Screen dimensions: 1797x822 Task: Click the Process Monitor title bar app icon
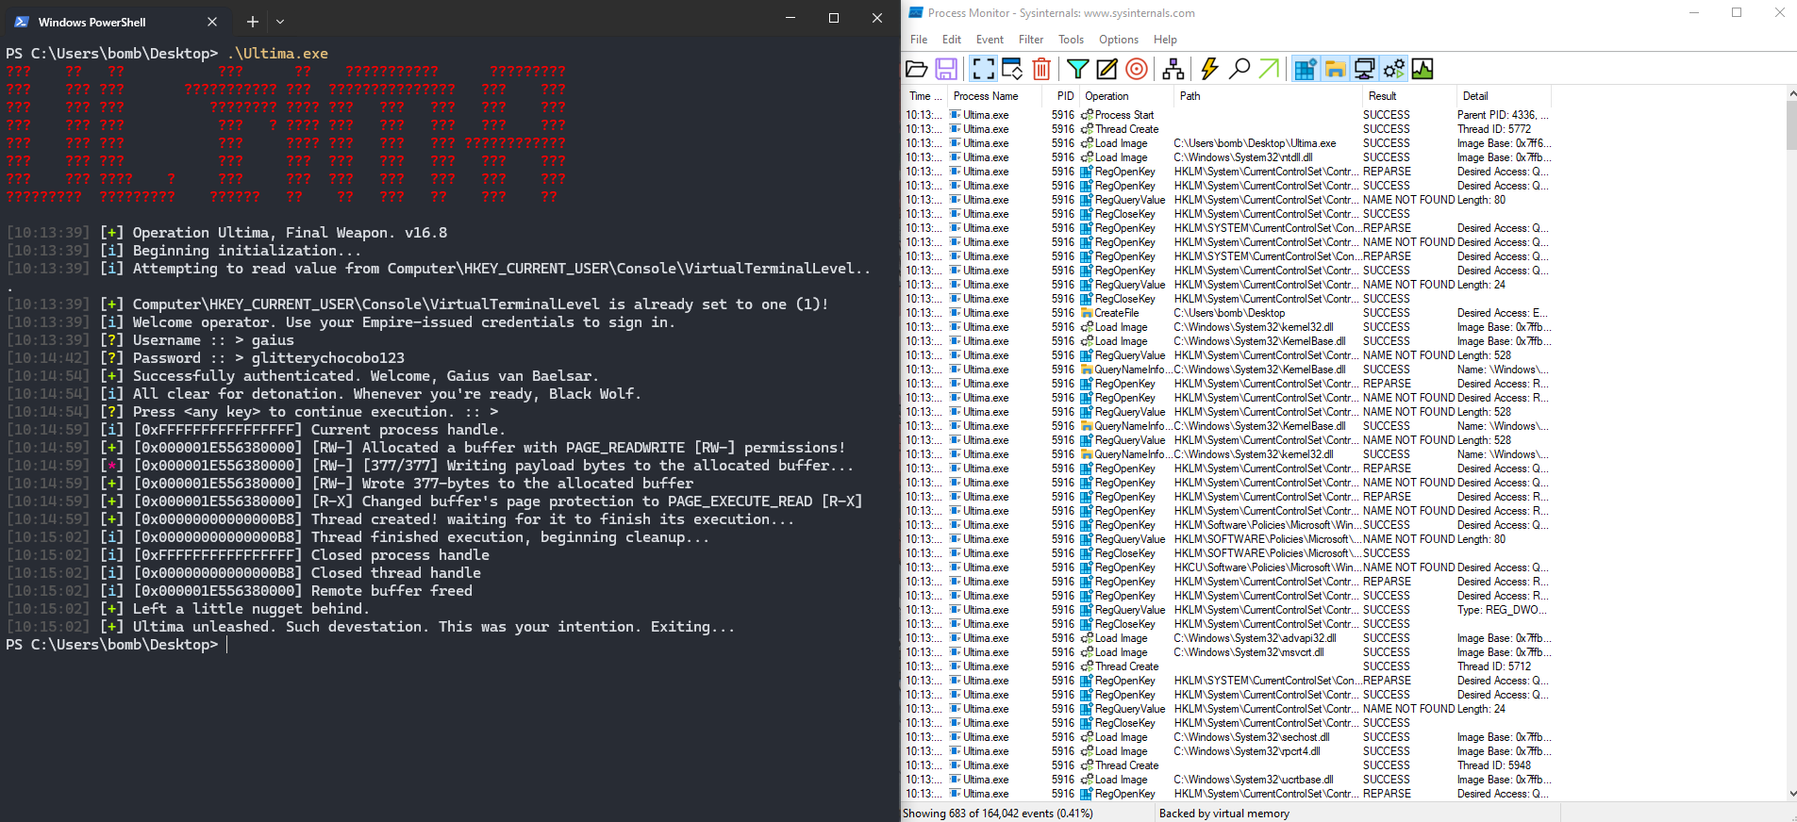pos(915,13)
